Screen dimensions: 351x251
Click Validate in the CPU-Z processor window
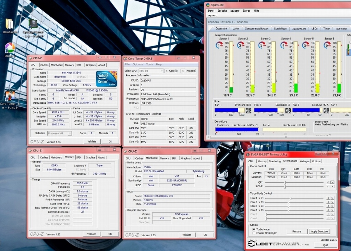click(x=92, y=142)
